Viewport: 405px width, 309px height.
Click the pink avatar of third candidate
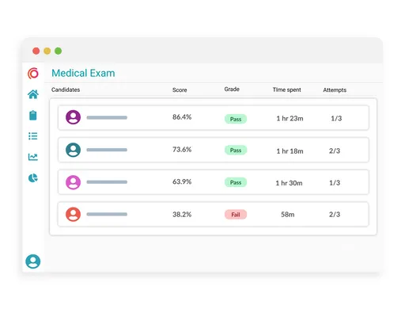pos(73,182)
